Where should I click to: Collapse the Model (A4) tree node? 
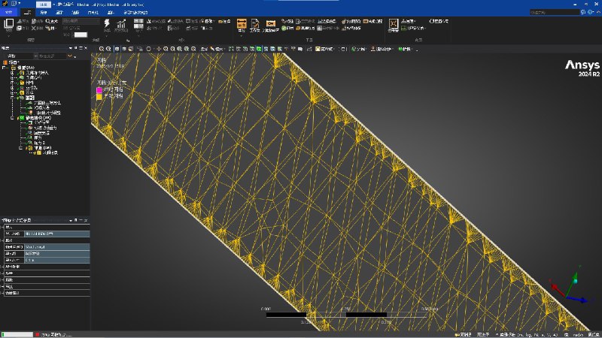pos(3,68)
